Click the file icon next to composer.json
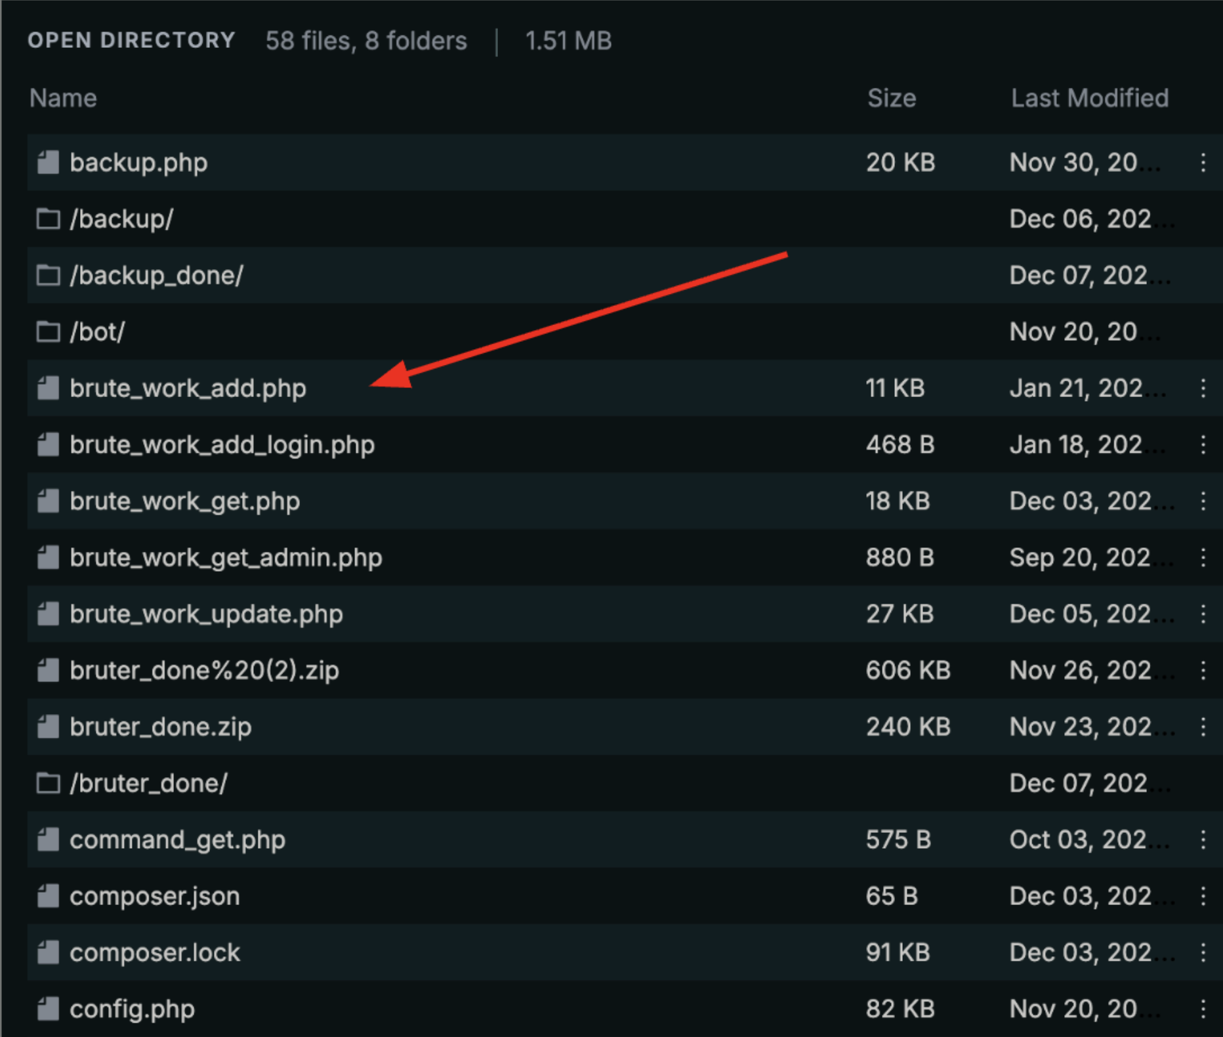1223x1037 pixels. (x=48, y=896)
